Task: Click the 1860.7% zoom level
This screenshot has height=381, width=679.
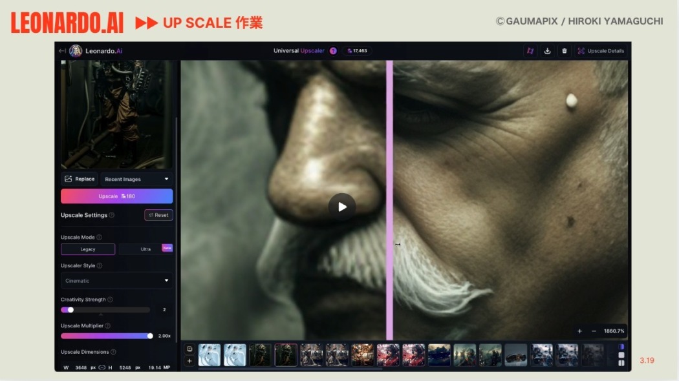Action: (x=614, y=331)
